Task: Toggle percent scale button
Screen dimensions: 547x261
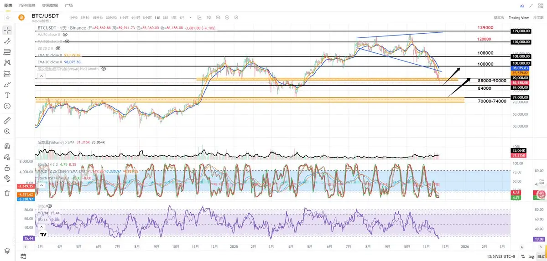Action: tap(523, 256)
